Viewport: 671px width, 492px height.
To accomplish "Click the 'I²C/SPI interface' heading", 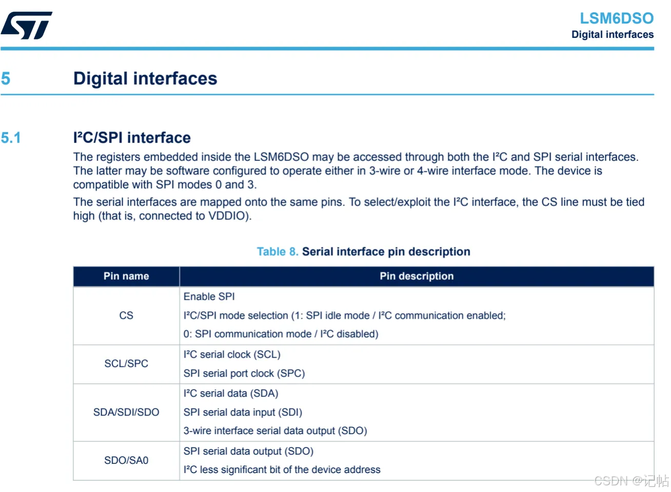I will (132, 138).
